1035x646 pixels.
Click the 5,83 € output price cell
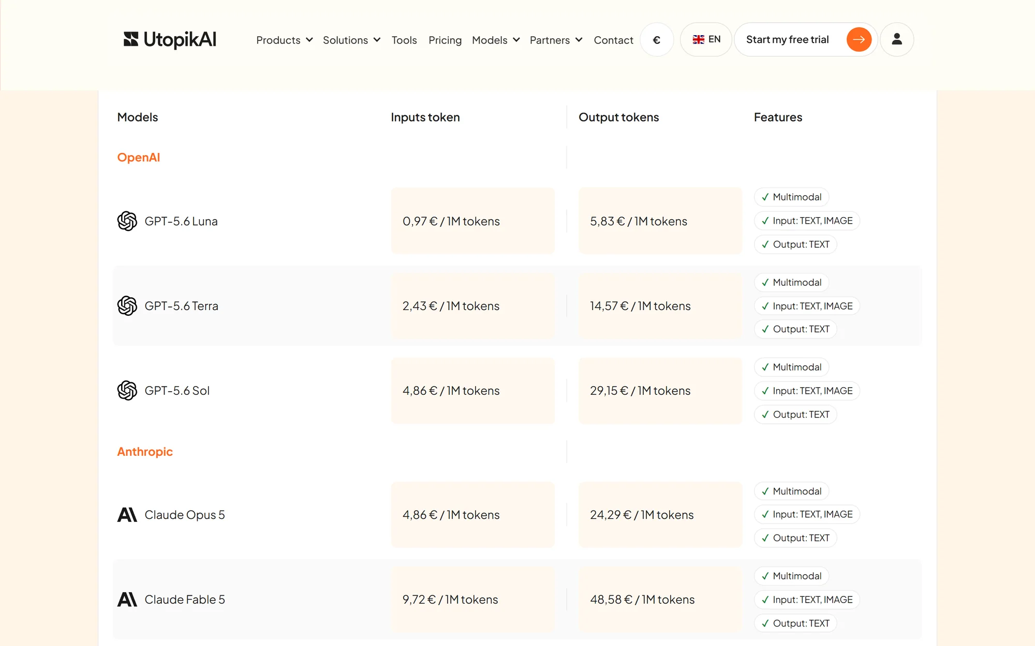point(660,221)
